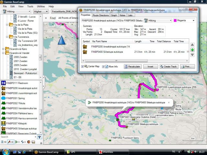
Task: Move via point down with arrow icon
Action: [192, 55]
